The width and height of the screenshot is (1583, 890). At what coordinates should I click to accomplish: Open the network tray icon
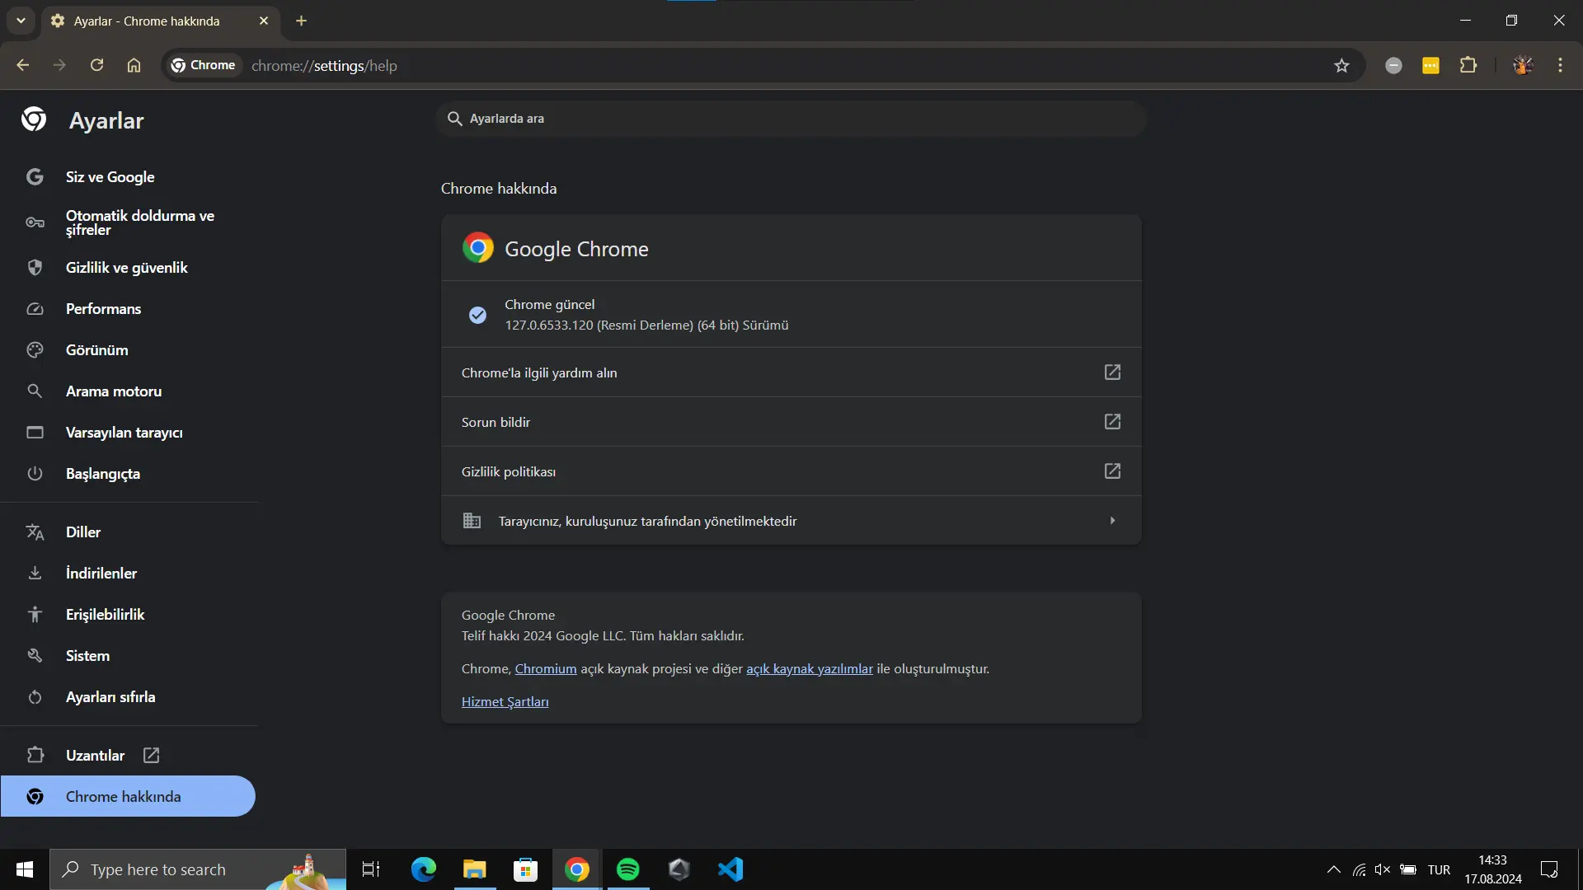coord(1359,869)
